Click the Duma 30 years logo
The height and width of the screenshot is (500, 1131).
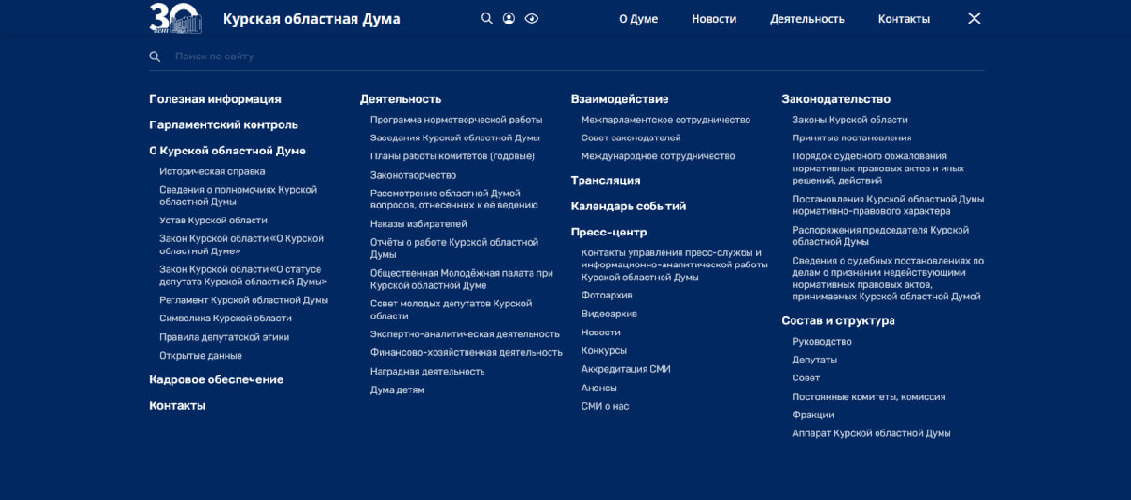(x=175, y=18)
